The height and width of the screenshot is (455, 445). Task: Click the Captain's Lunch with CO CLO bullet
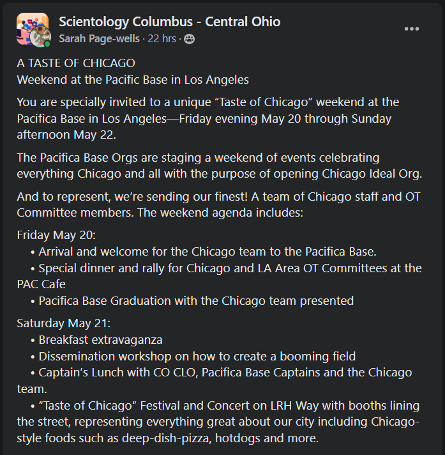coord(215,380)
